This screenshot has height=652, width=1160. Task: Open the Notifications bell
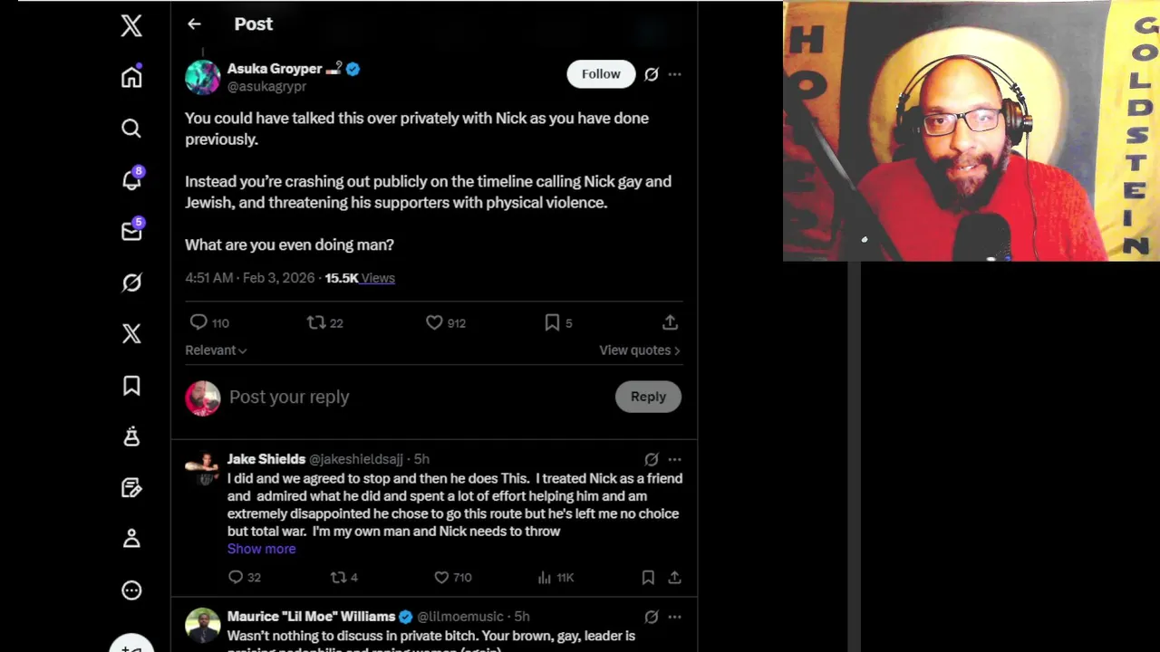(131, 180)
